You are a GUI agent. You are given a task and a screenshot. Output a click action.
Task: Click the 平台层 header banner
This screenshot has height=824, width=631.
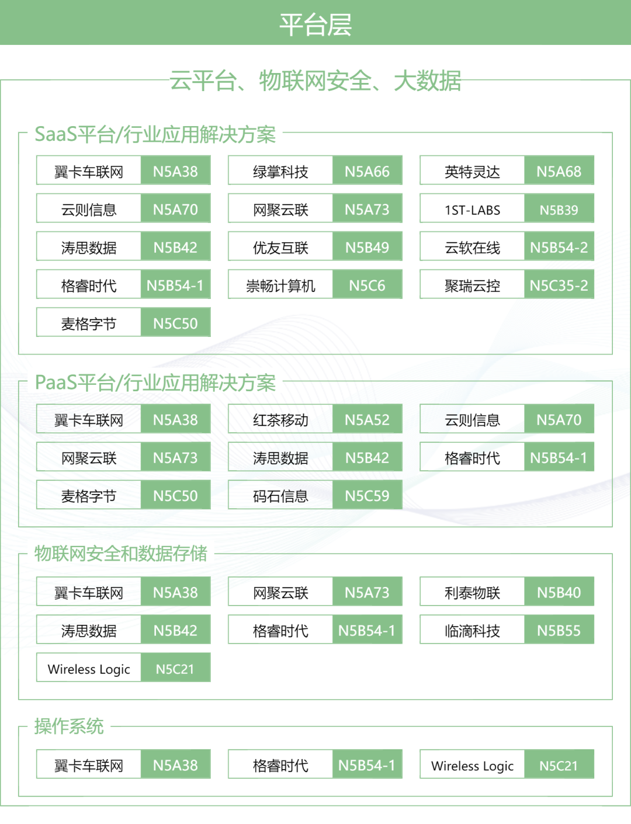(315, 23)
